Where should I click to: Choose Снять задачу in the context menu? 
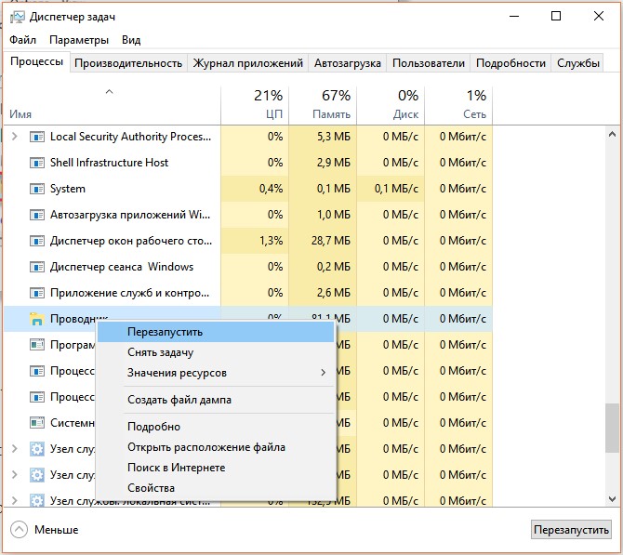216,352
